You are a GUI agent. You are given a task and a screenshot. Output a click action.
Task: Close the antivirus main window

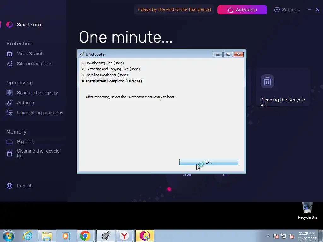[317, 10]
